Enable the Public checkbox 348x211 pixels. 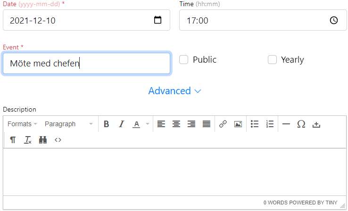click(x=184, y=59)
